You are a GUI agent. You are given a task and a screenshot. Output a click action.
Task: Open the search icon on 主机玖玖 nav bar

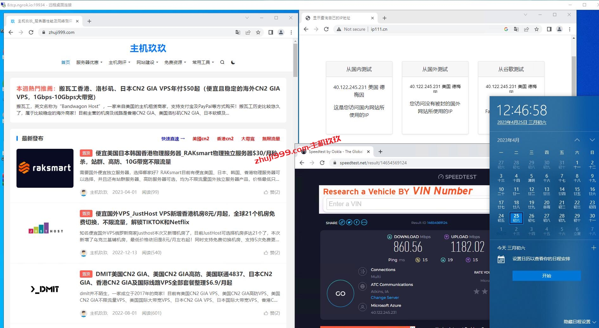click(222, 62)
